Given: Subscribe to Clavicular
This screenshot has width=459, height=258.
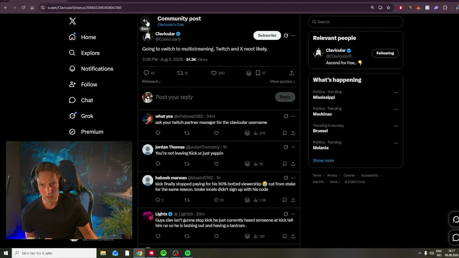Looking at the screenshot, I should (267, 35).
